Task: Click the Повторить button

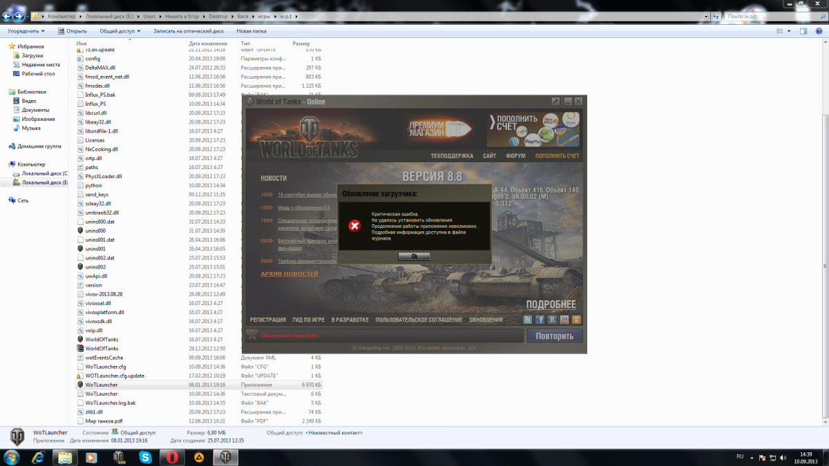Action: [555, 336]
